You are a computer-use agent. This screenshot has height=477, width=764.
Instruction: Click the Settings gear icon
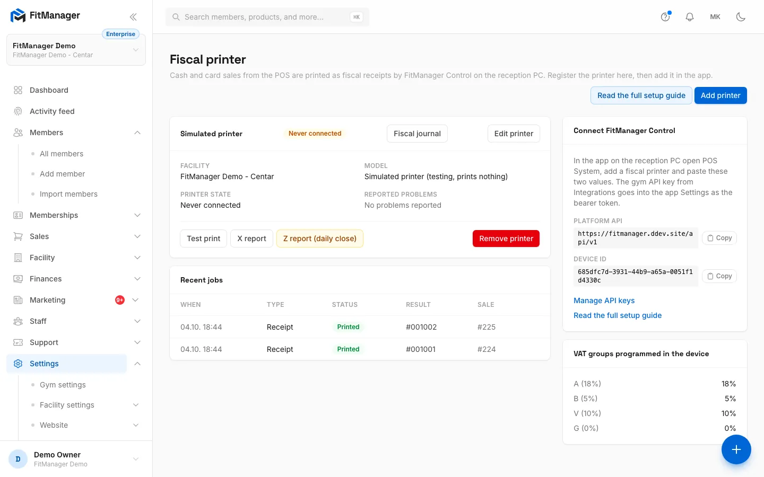[x=18, y=364]
